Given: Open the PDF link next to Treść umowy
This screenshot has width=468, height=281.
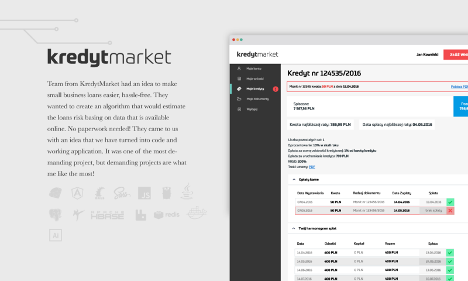Looking at the screenshot, I should click(x=312, y=167).
